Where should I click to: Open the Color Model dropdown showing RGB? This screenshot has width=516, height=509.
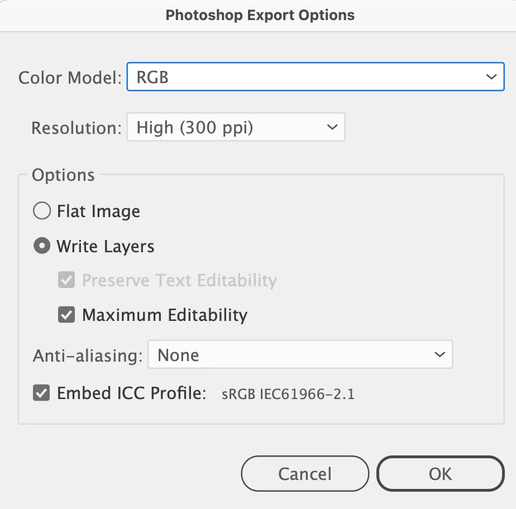click(316, 76)
